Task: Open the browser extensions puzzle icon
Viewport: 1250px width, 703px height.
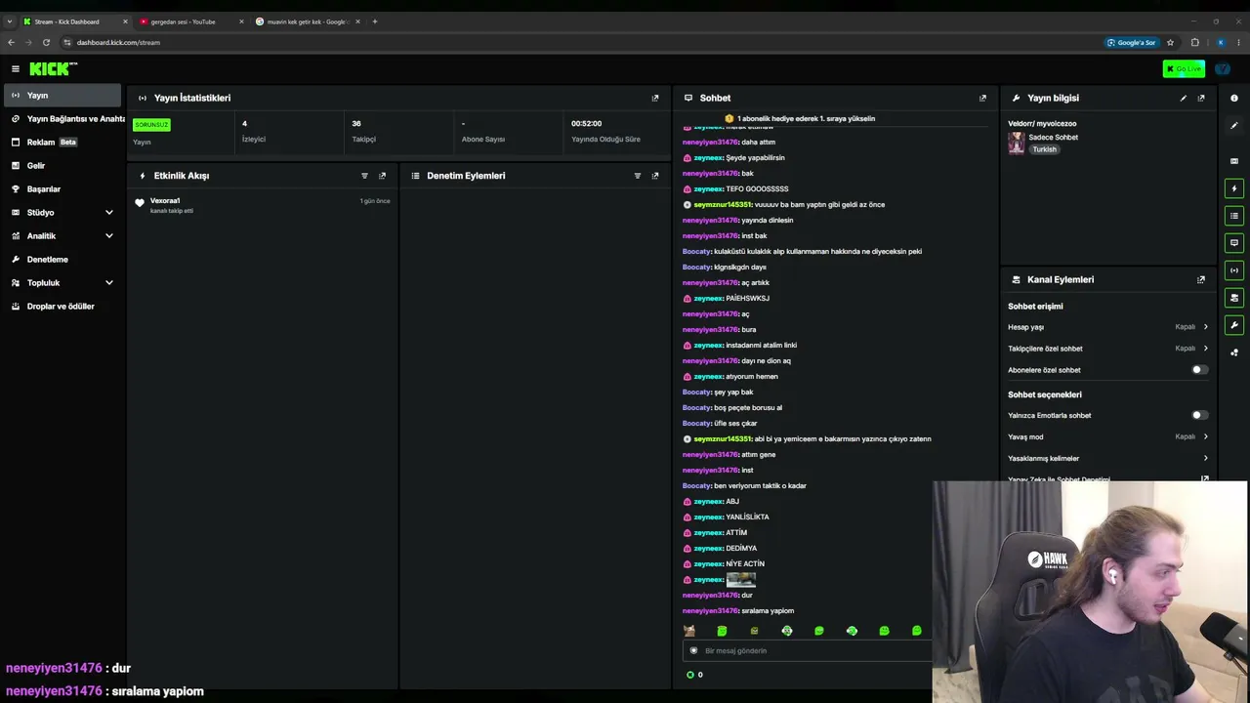Action: tap(1194, 42)
